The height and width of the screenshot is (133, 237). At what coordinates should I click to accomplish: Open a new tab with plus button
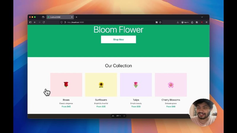[76, 17]
